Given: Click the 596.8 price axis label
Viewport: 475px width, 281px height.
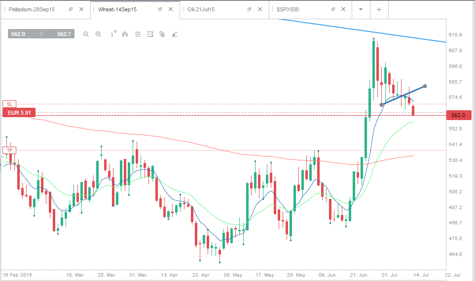Looking at the screenshot, I should 455,66.
